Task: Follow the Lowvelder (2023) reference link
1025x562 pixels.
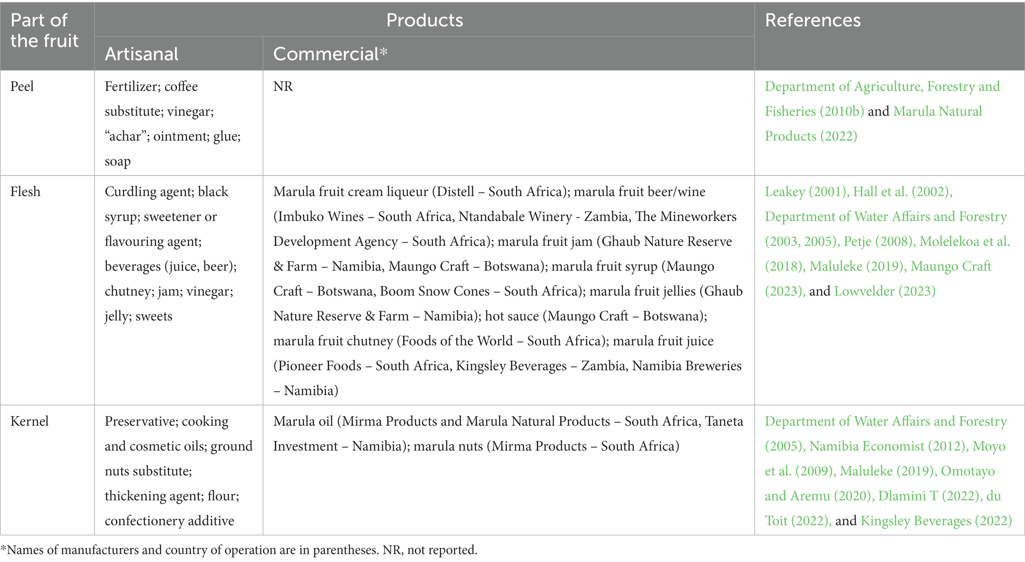Action: point(885,291)
